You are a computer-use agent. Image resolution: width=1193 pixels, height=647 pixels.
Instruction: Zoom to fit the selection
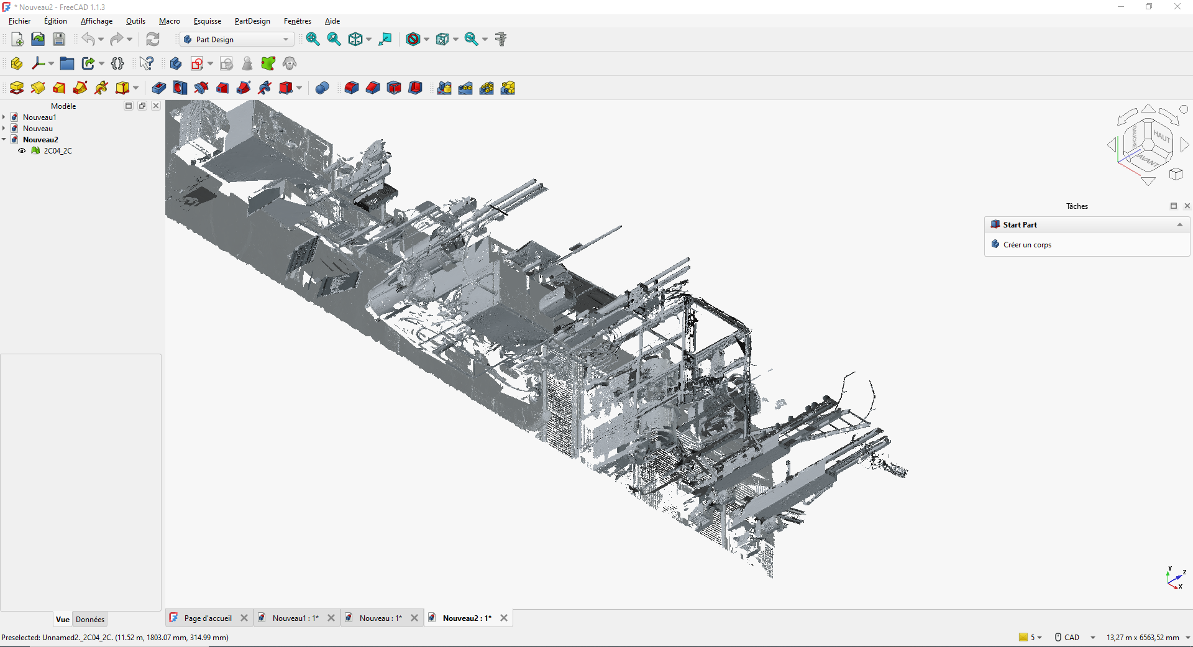(334, 39)
